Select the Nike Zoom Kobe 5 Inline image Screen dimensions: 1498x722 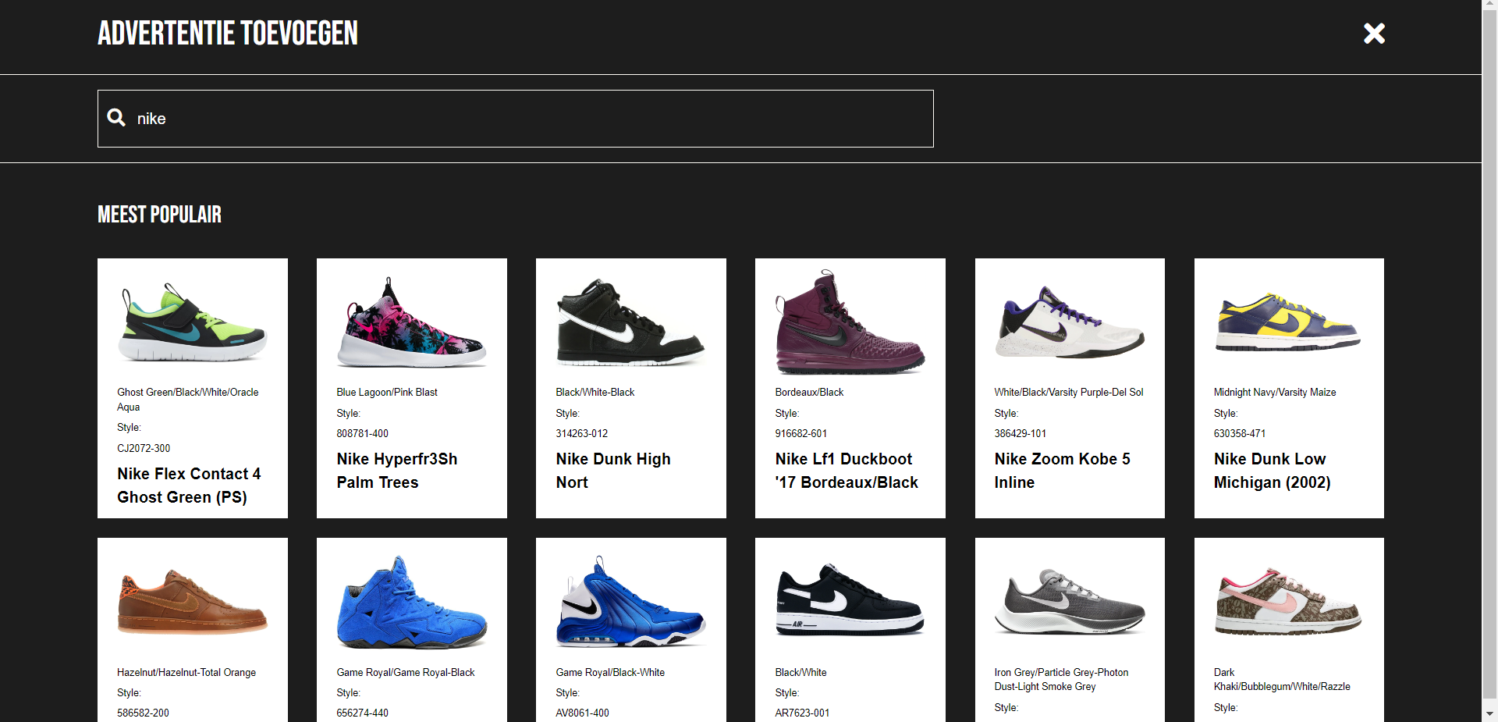click(1070, 323)
